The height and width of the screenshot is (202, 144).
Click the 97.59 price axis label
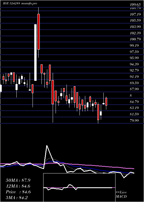(x=134, y=52)
